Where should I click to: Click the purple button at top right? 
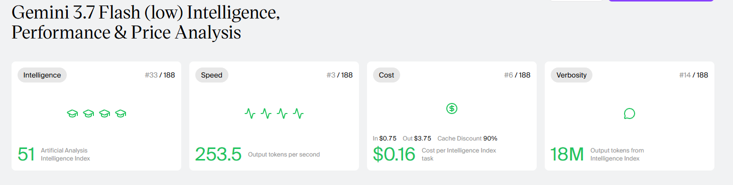pyautogui.click(x=661, y=0)
